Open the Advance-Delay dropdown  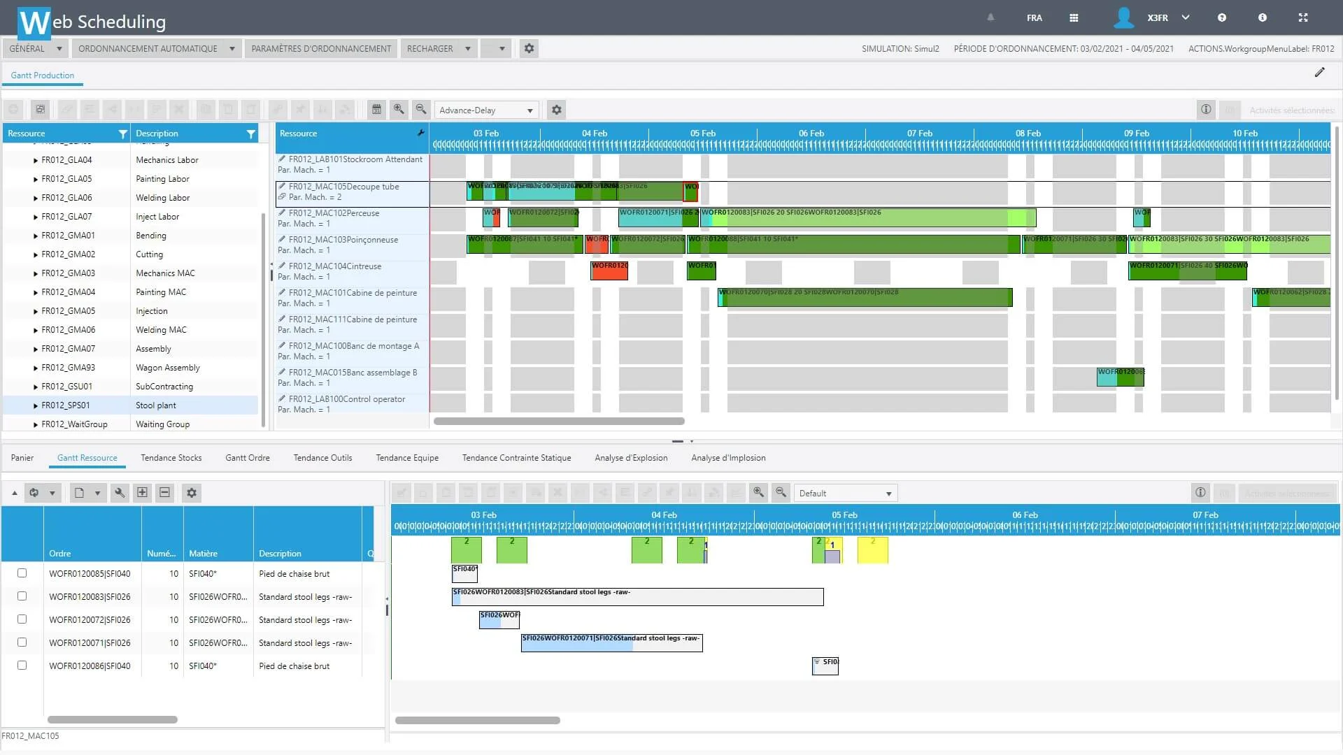click(x=486, y=110)
